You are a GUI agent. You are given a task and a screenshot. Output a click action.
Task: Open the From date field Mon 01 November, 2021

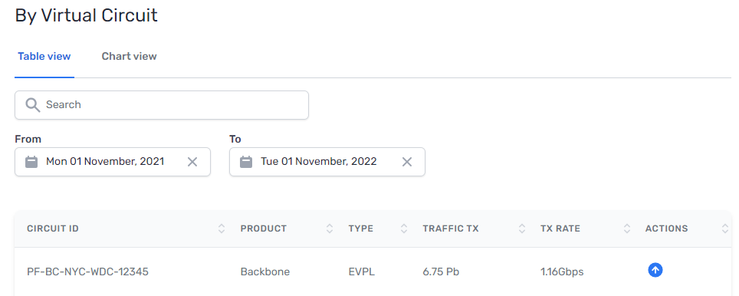click(x=113, y=162)
